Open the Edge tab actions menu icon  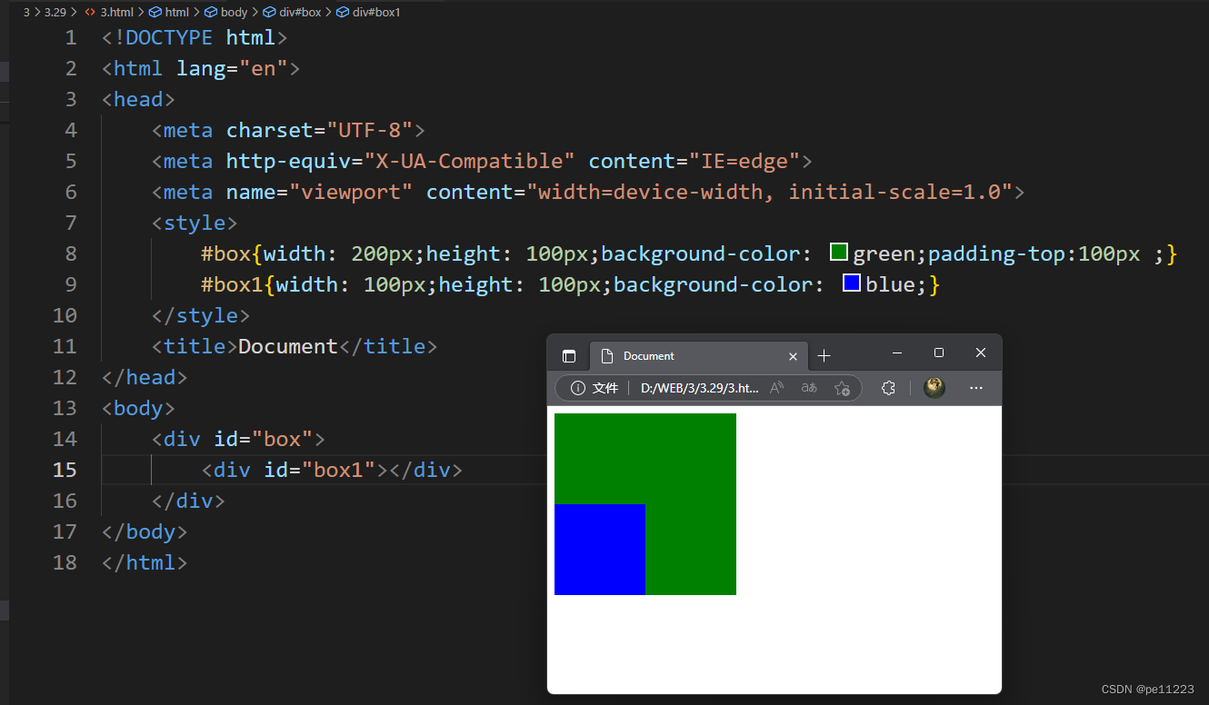coord(569,356)
